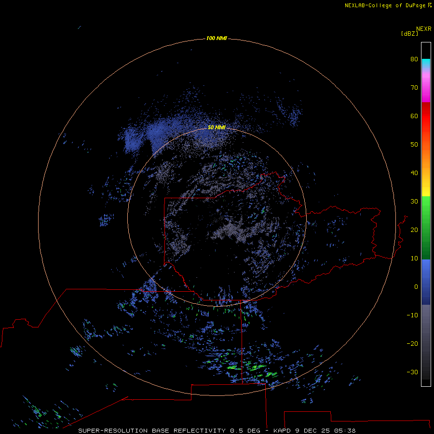This screenshot has width=434, height=434.
Task: Select the -20 value on the dBZ scale
Action: [412, 343]
